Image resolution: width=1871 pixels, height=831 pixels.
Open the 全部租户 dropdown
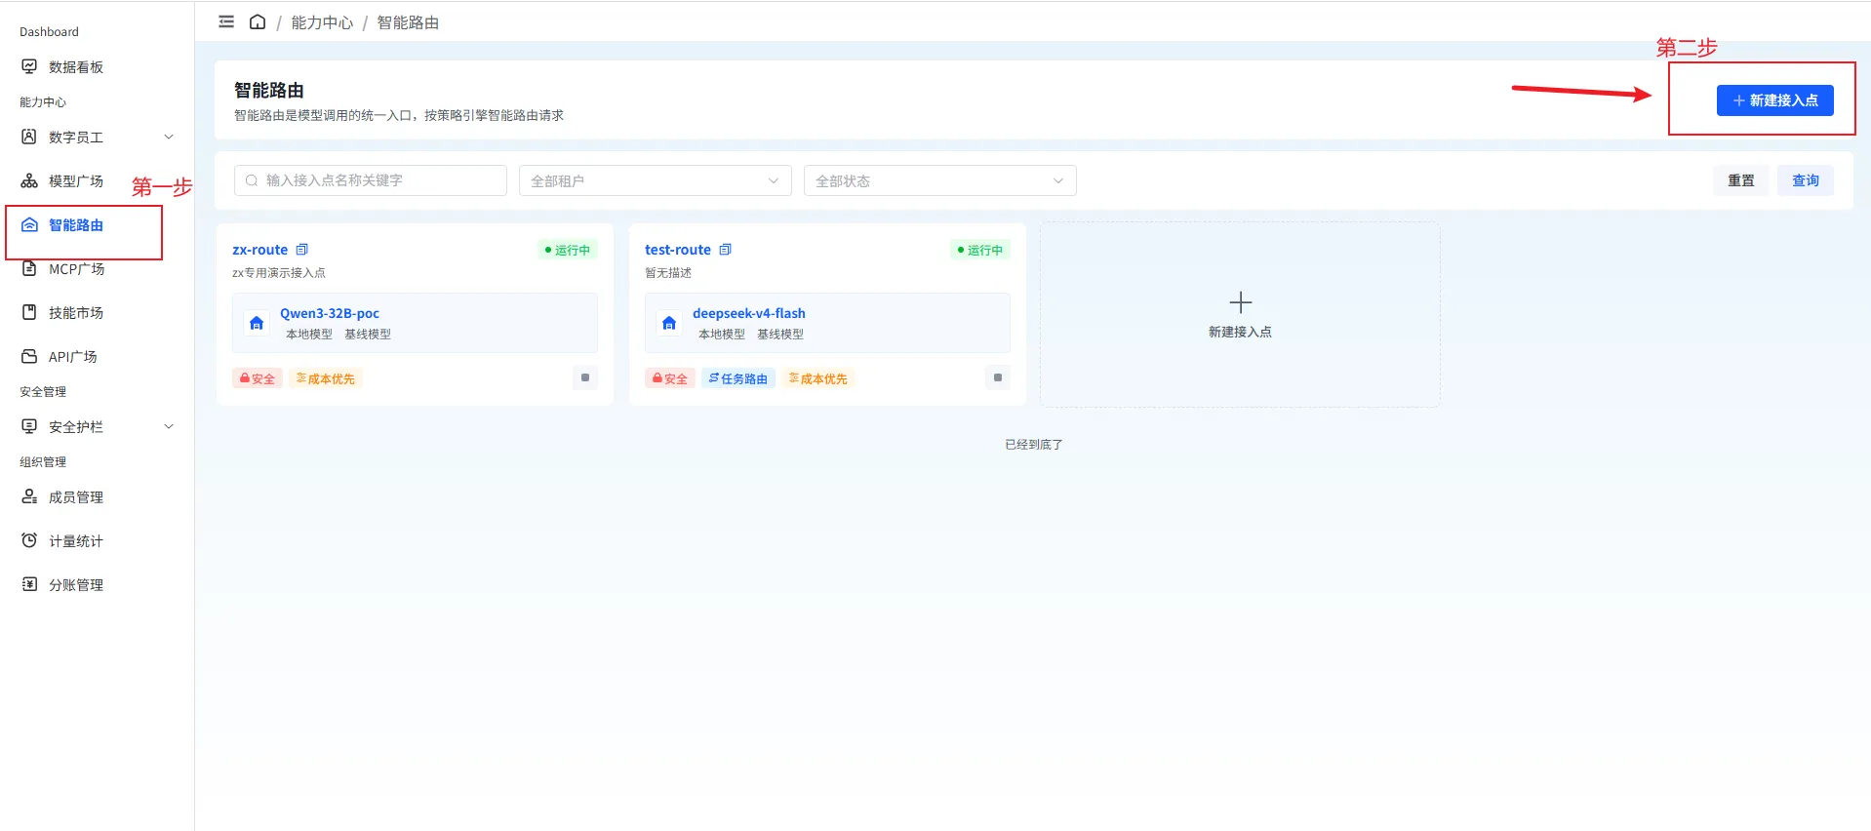[x=655, y=180]
